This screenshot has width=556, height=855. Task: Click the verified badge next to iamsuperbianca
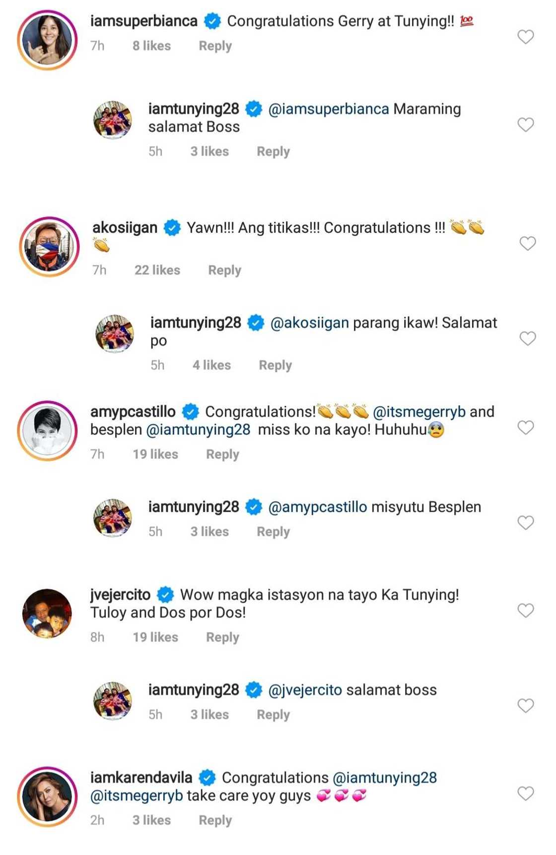click(212, 21)
